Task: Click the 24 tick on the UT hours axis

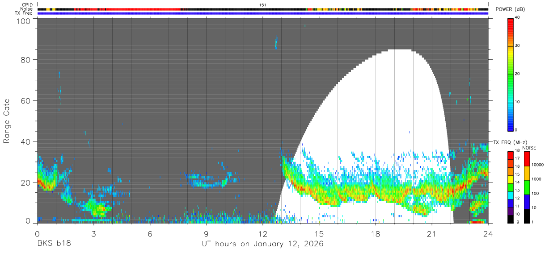Action: [x=488, y=233]
